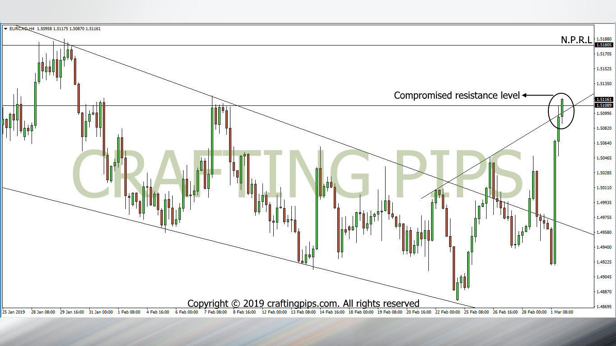Click the 1.51525 price axis label
The height and width of the screenshot is (346, 616).
(604, 68)
